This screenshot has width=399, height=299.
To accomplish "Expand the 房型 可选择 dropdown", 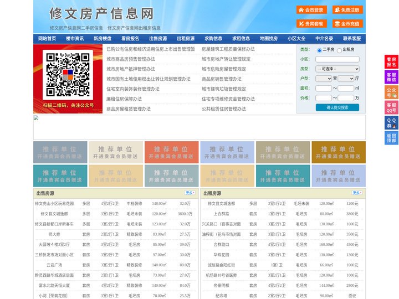I will click(x=337, y=69).
